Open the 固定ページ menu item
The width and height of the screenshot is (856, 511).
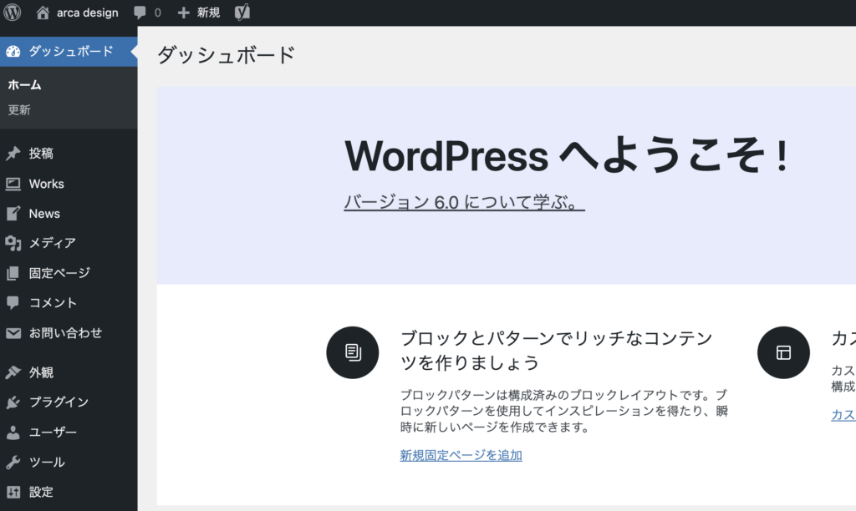point(59,273)
